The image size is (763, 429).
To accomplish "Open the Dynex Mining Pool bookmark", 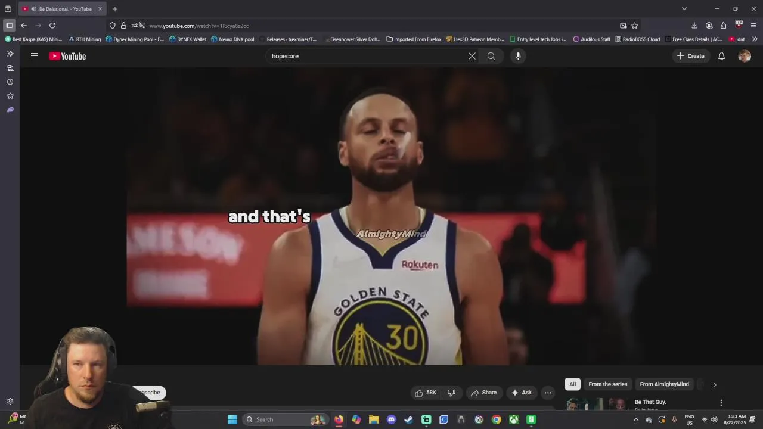I will tap(135, 39).
